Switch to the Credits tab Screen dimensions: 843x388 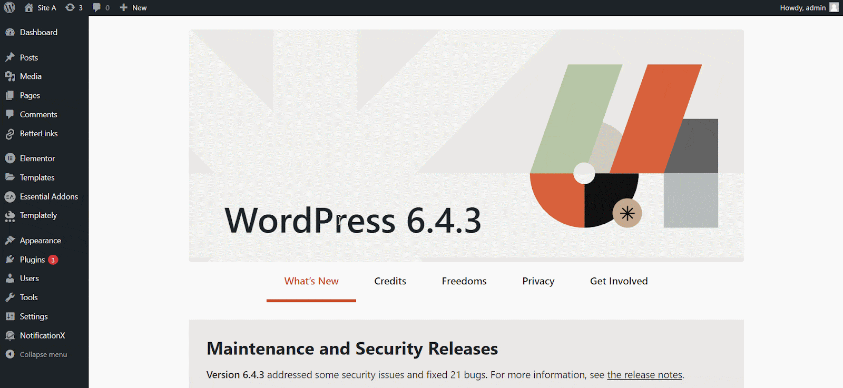click(390, 281)
